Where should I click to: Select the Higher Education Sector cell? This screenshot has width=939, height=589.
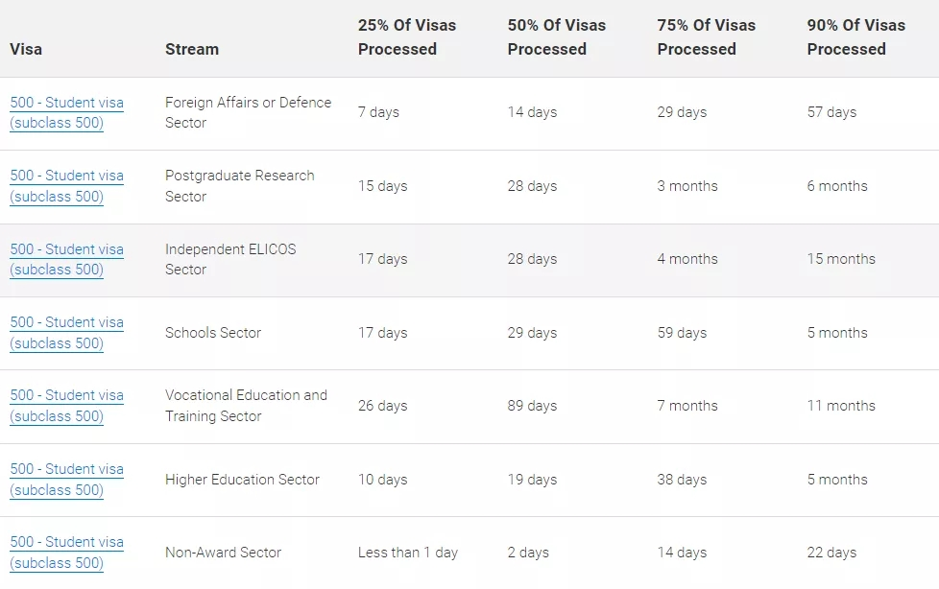click(242, 480)
